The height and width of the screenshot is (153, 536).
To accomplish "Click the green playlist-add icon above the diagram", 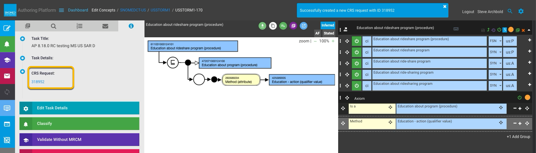I will tap(283, 26).
